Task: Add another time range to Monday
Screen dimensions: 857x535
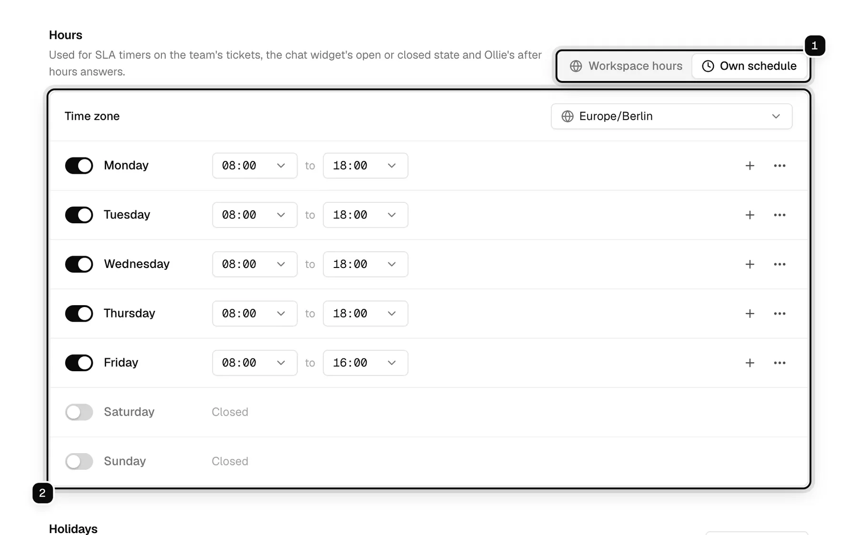Action: coord(749,166)
